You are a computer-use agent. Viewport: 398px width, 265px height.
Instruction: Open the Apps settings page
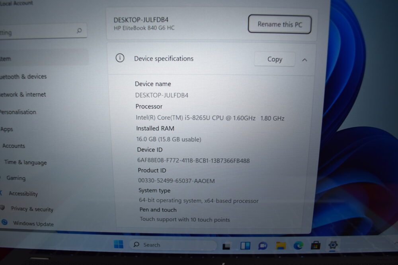(x=7, y=129)
